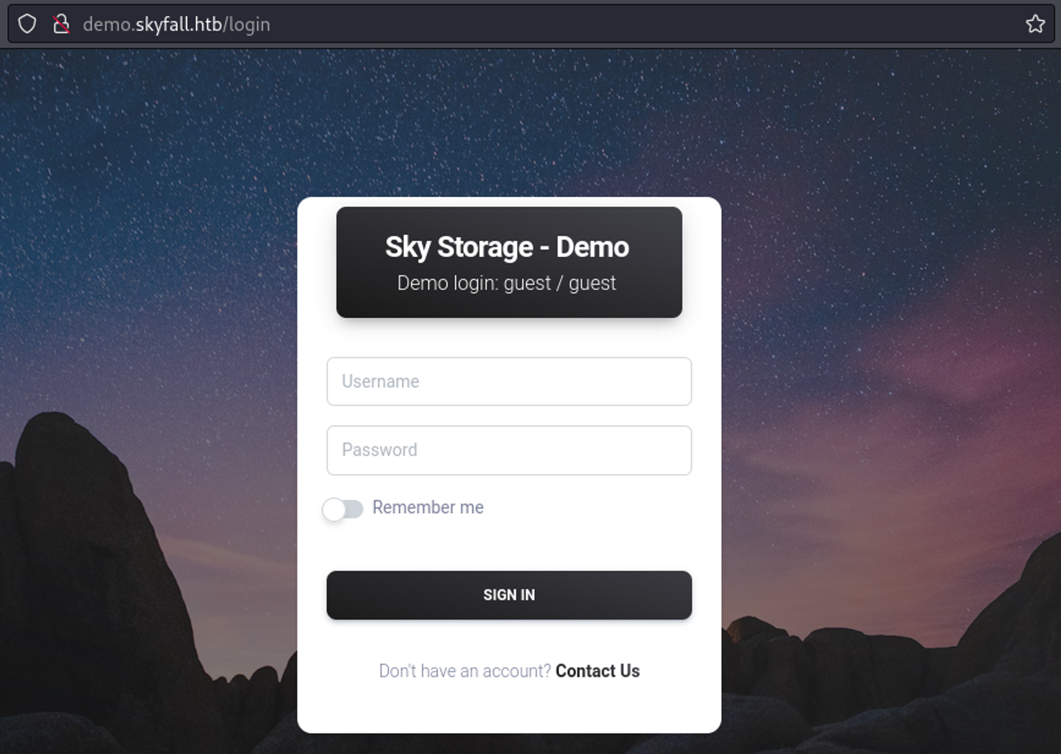Toggle the Remember me switch

(x=343, y=509)
